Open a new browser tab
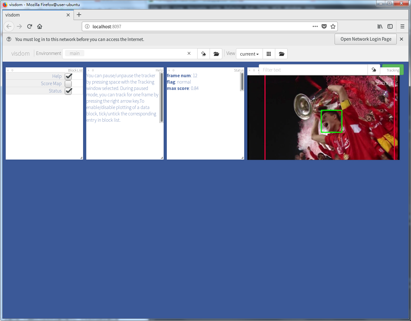Screen dimensions: 411x321 (x=79, y=15)
